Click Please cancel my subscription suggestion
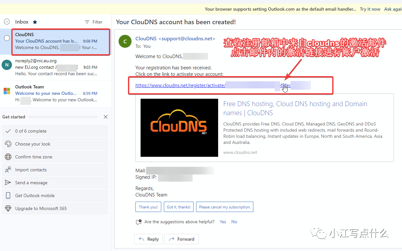402x251 pixels. pos(225,207)
